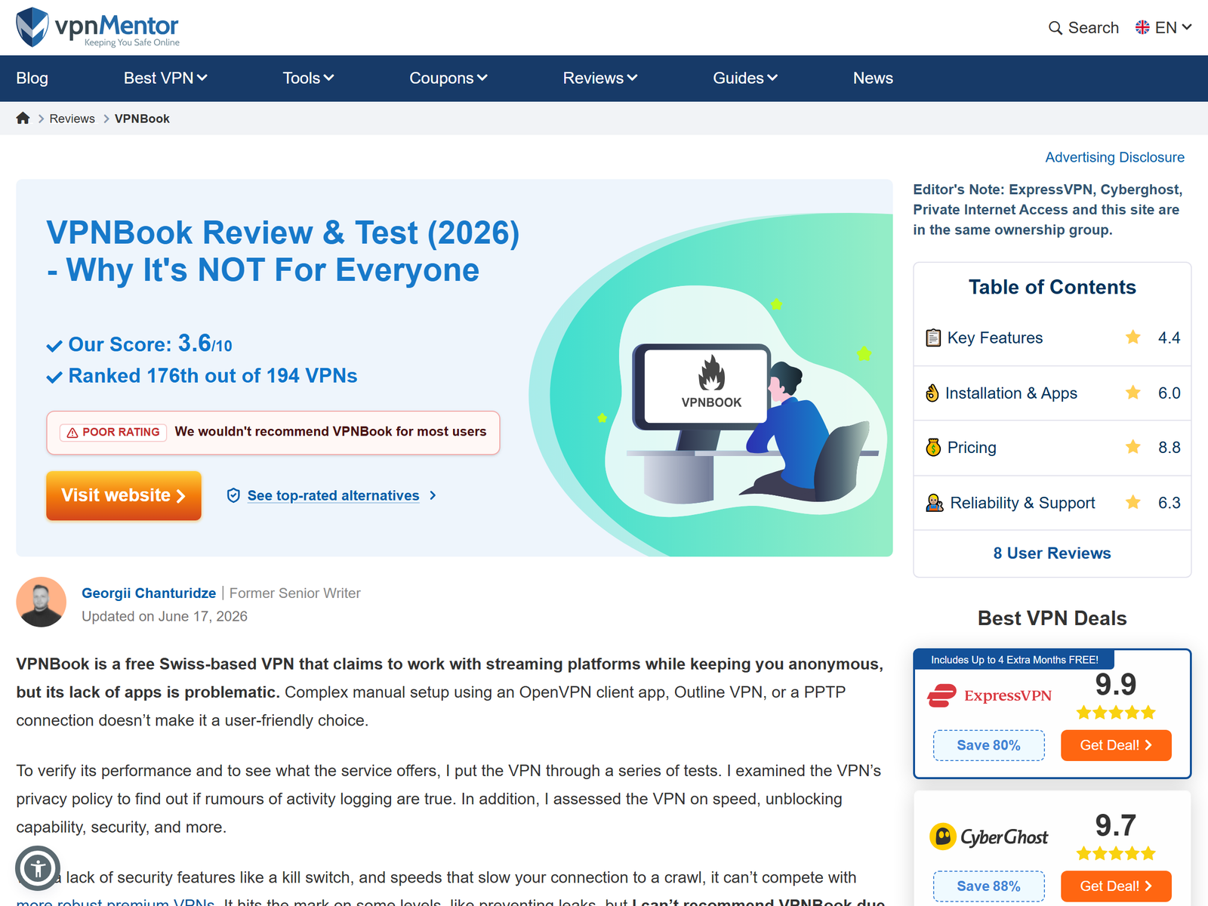1208x906 pixels.
Task: Click the ExpressVPN 9.9 score
Action: (x=1116, y=684)
